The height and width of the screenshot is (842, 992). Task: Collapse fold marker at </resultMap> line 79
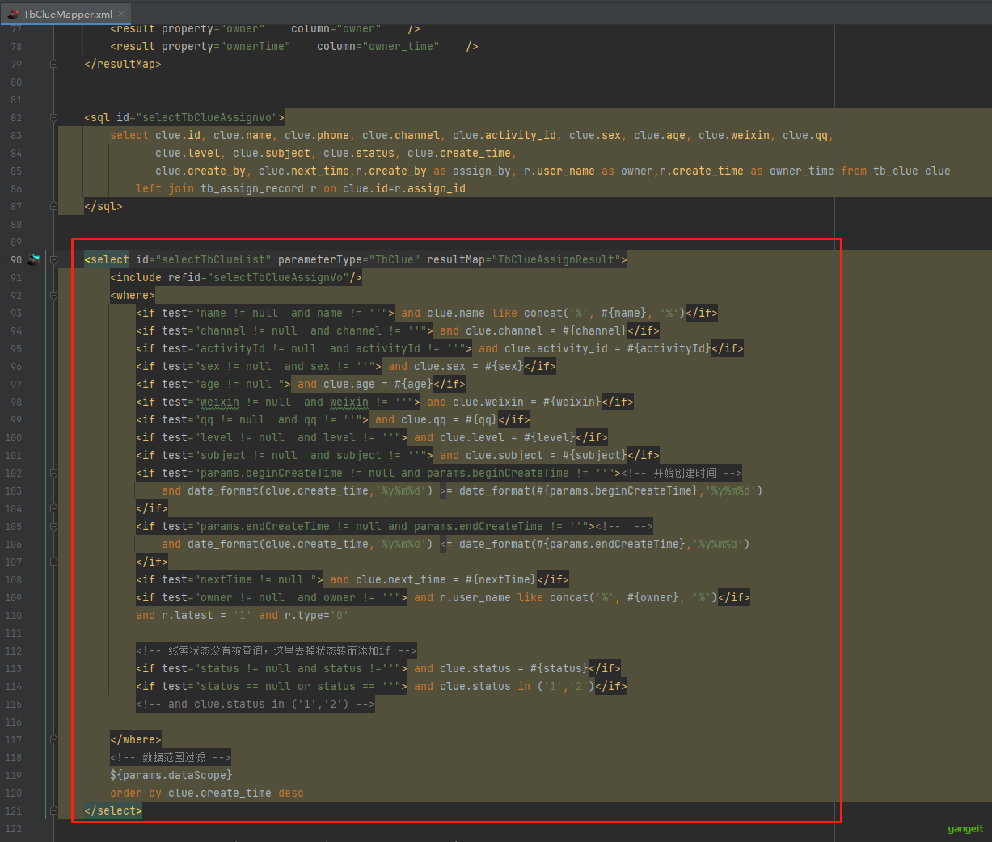coord(53,64)
